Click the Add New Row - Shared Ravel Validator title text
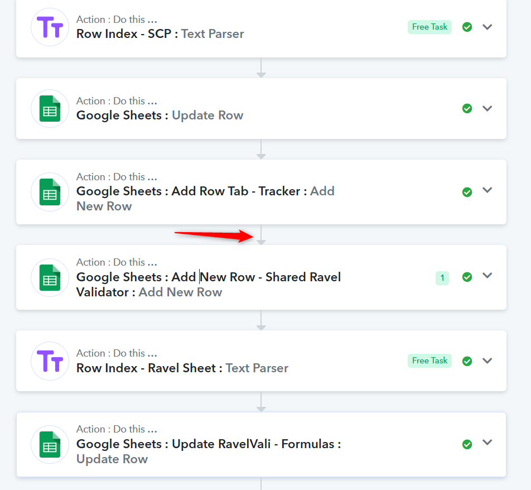The image size is (531, 490). tap(209, 284)
